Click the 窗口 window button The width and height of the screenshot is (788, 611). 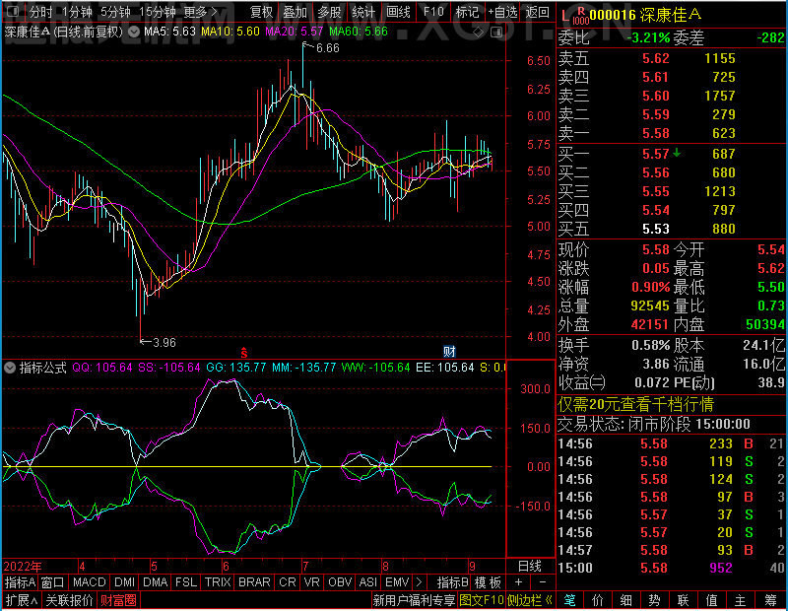click(53, 582)
